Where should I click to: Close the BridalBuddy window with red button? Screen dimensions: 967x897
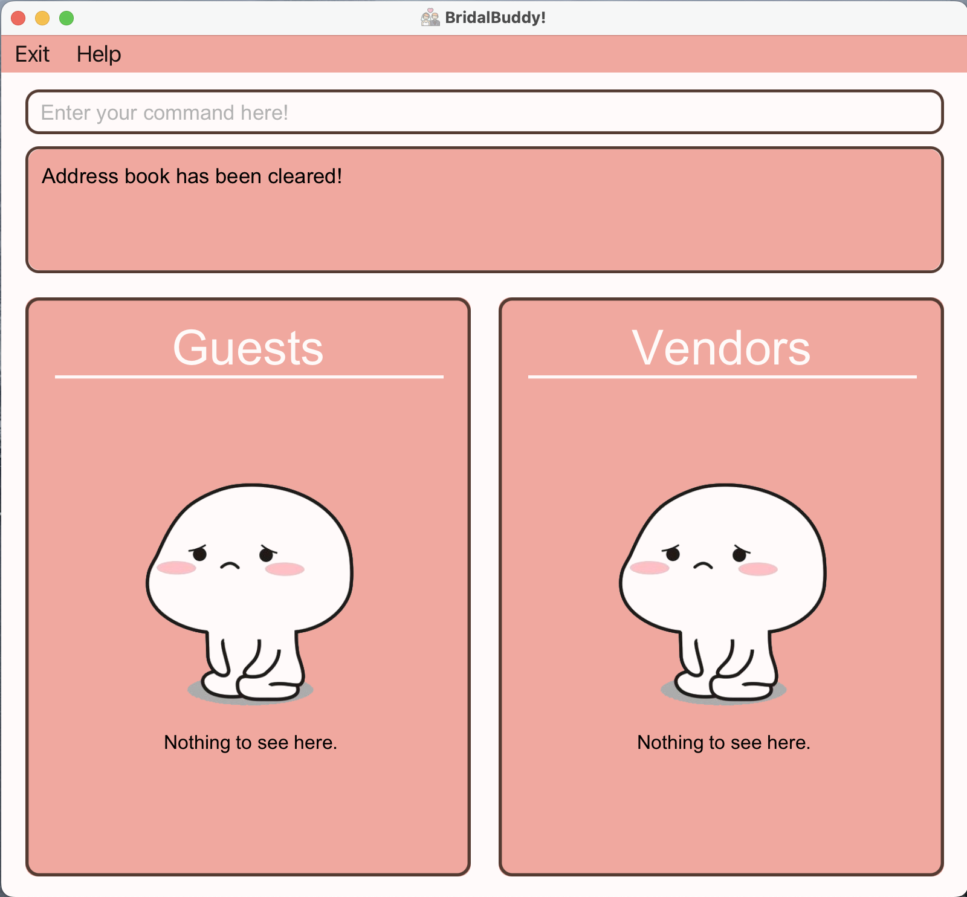[18, 18]
